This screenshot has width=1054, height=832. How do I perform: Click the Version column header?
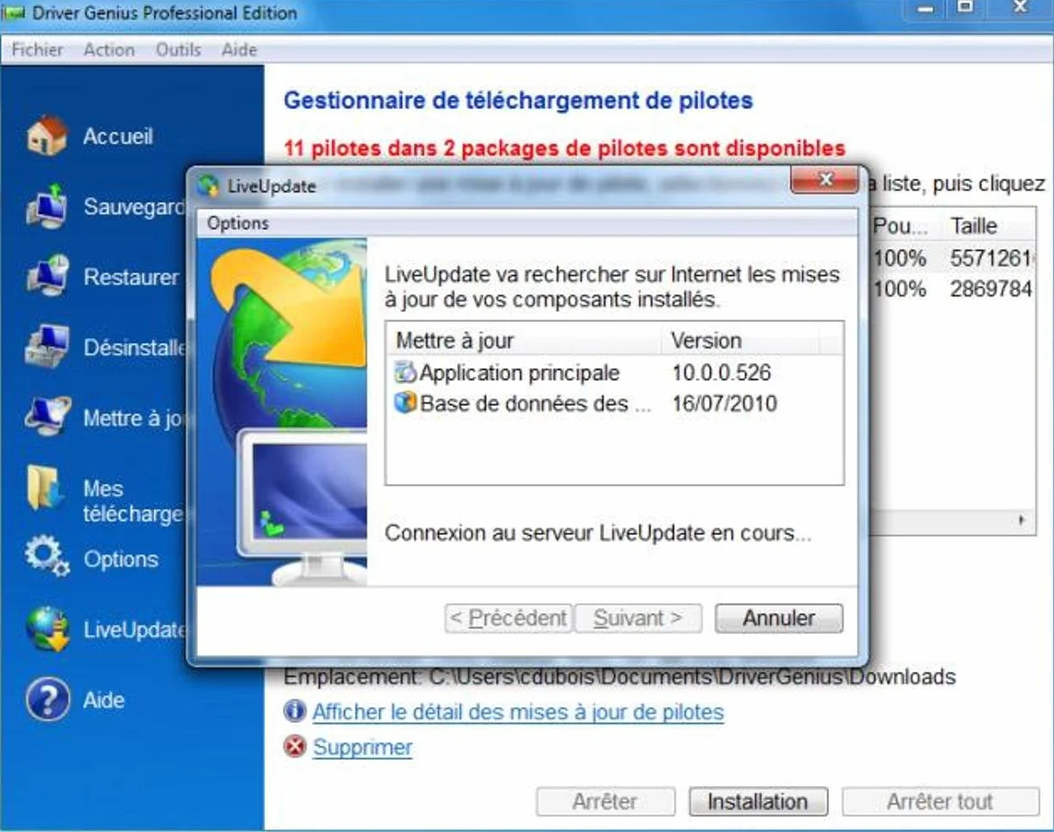click(x=740, y=341)
